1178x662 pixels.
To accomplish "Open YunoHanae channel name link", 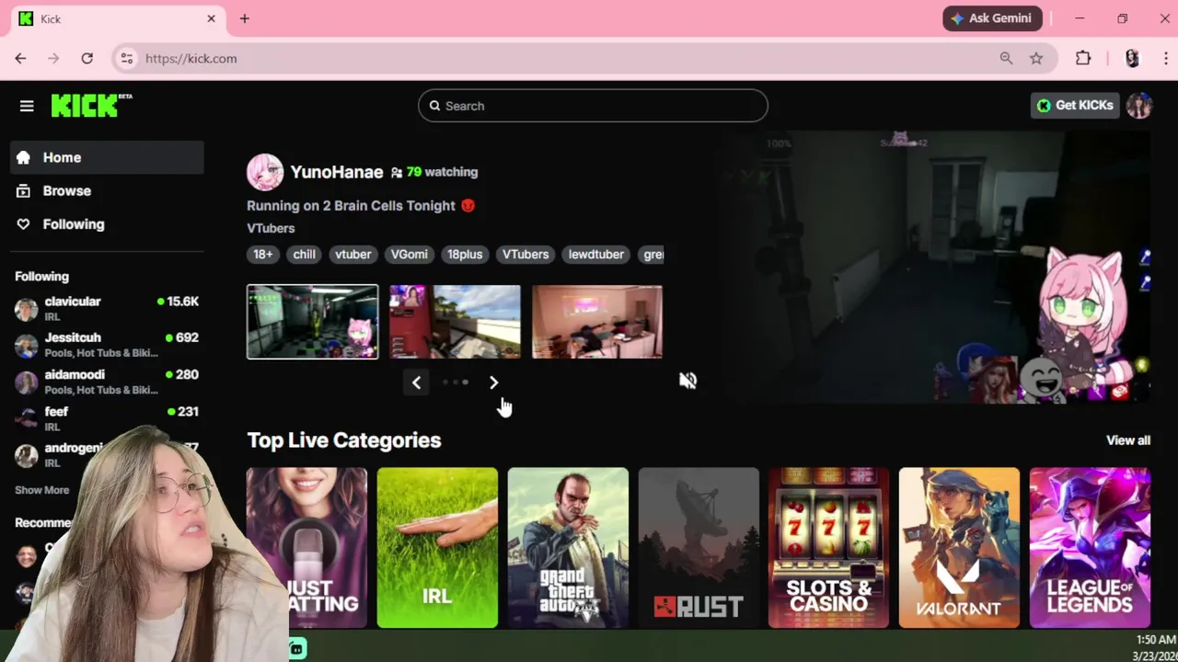I will (337, 172).
